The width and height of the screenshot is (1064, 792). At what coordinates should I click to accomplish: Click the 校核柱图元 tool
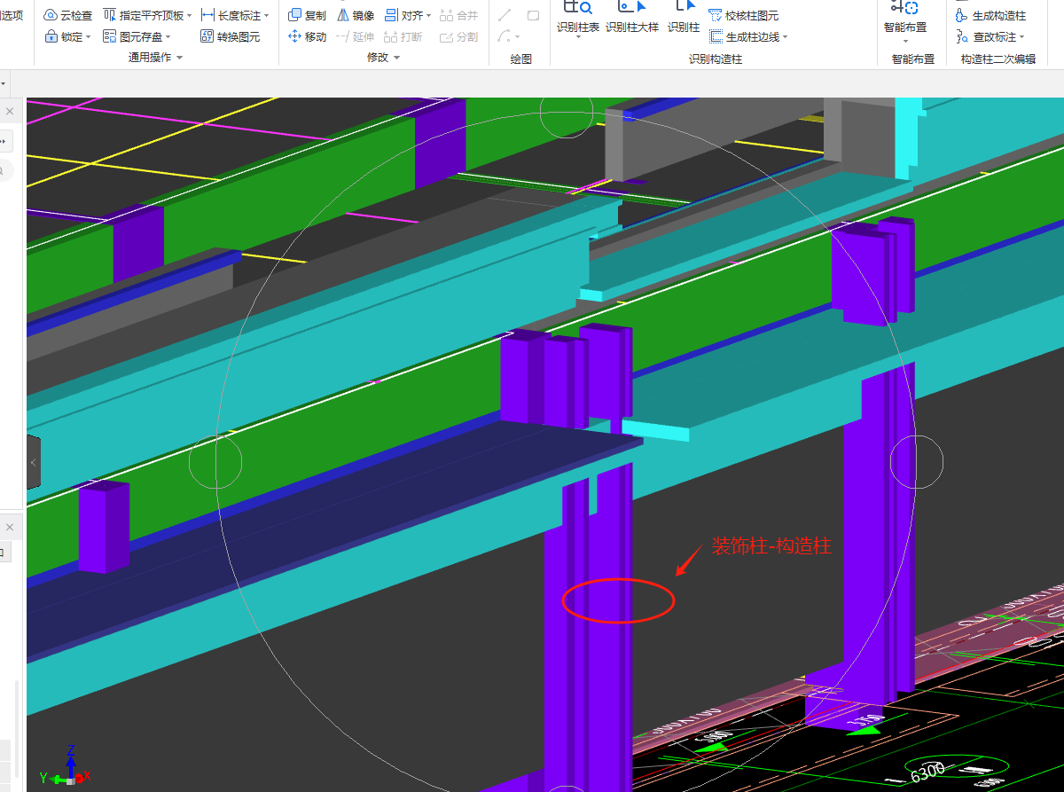click(744, 15)
